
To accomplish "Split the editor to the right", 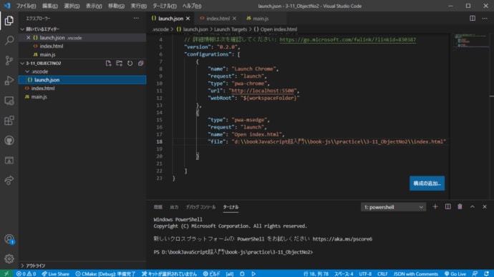I will [473, 19].
